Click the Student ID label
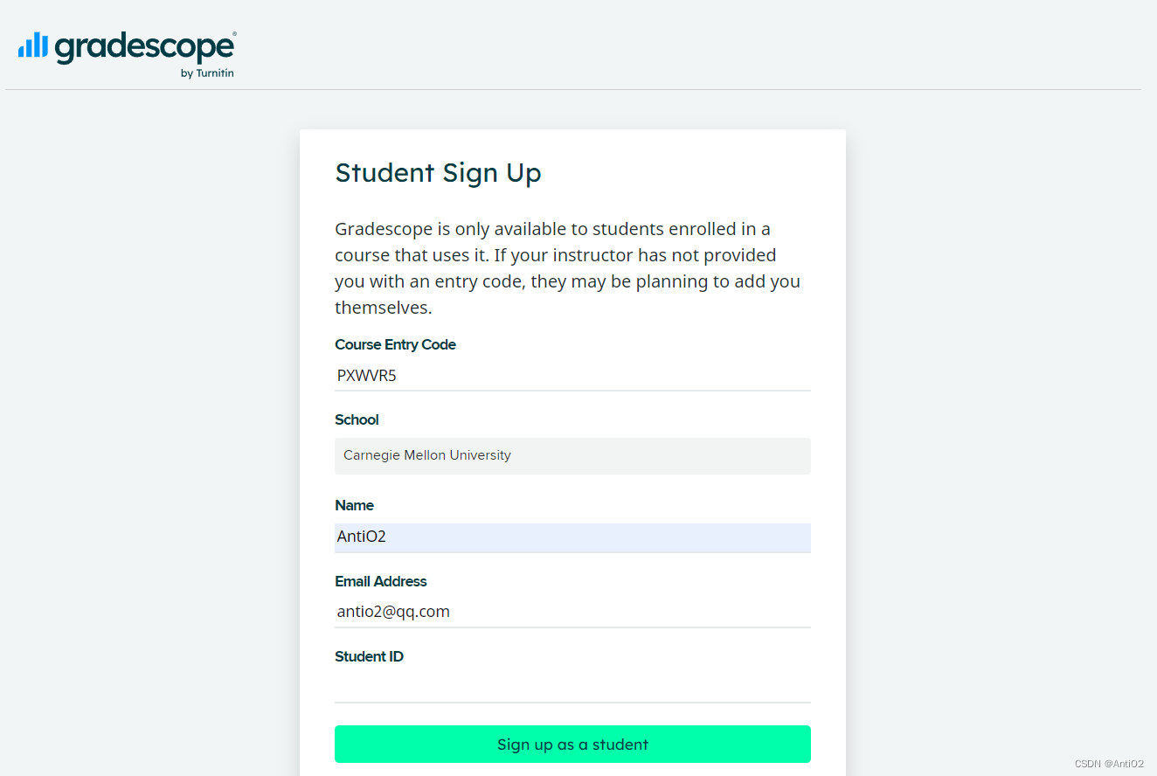Screen dimensions: 1157x776 (x=369, y=656)
